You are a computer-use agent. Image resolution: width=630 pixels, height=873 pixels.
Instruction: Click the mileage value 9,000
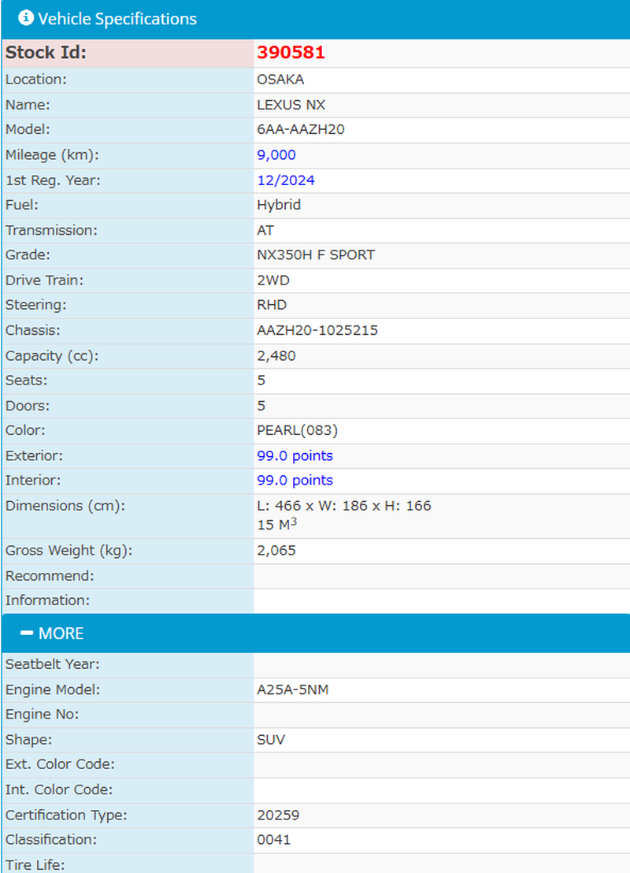276,154
